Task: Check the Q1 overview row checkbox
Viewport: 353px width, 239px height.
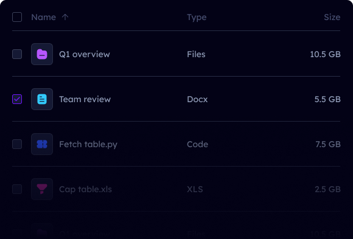Action: coord(17,54)
